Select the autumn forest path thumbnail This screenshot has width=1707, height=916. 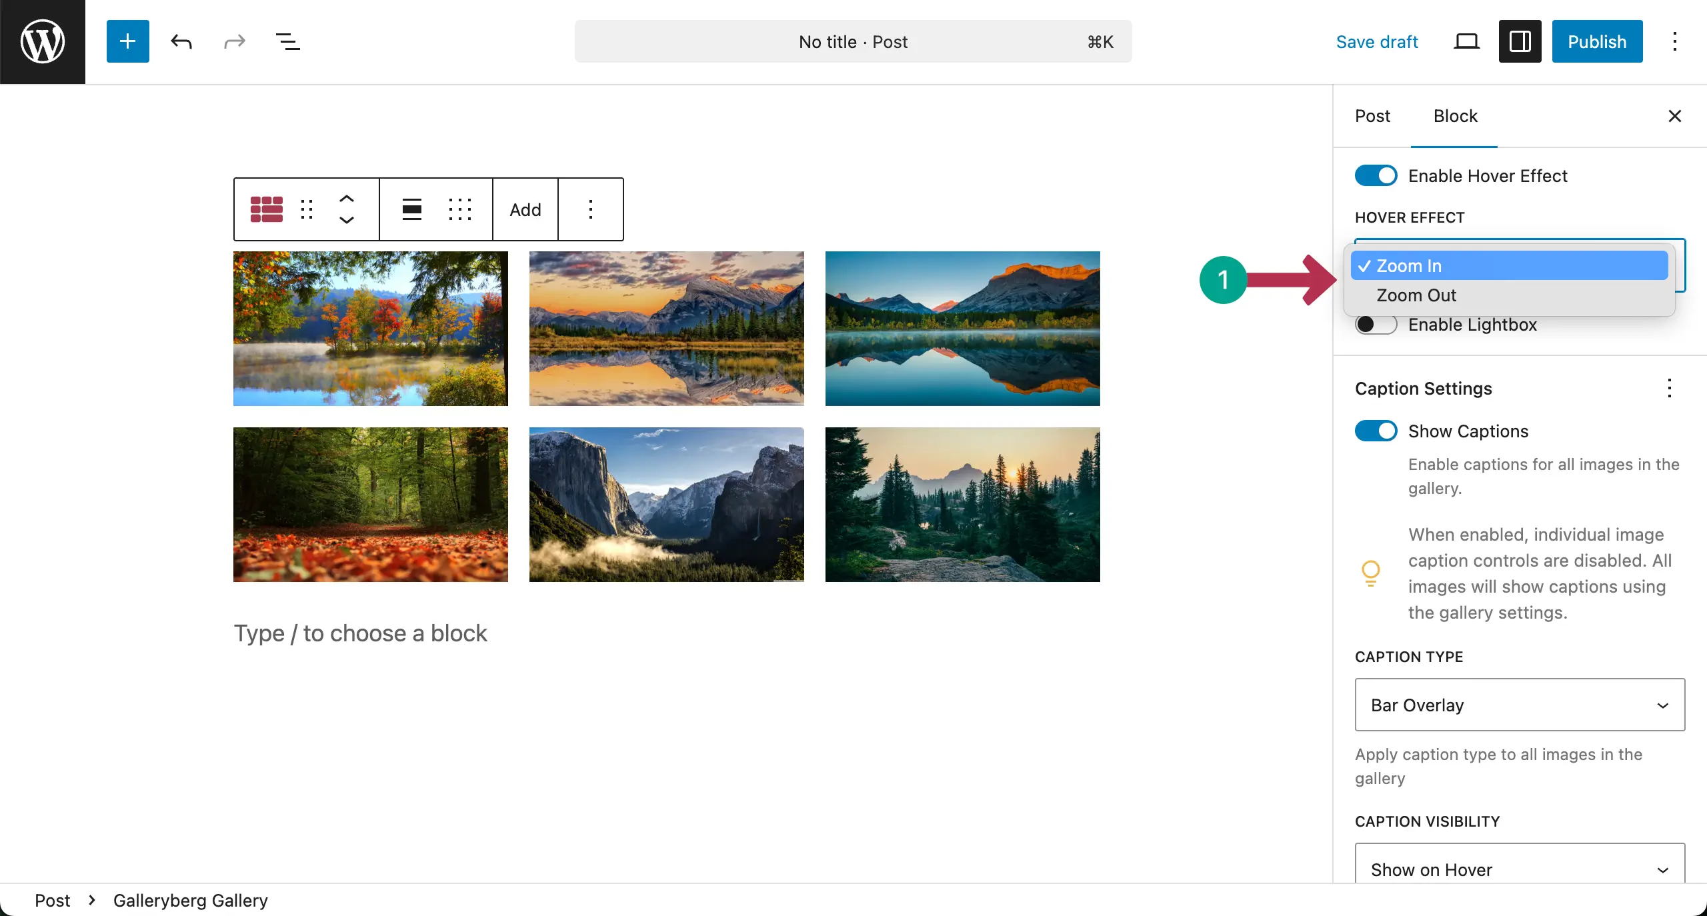click(370, 505)
